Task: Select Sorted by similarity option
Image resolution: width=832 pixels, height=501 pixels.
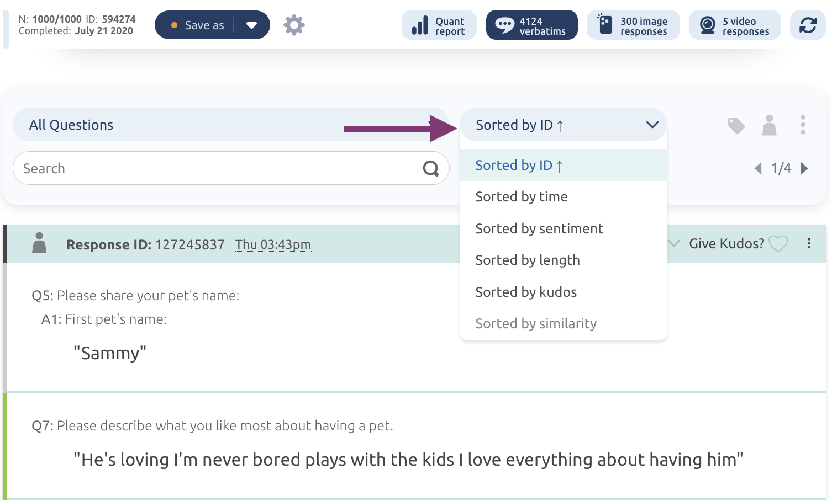Action: (564, 323)
